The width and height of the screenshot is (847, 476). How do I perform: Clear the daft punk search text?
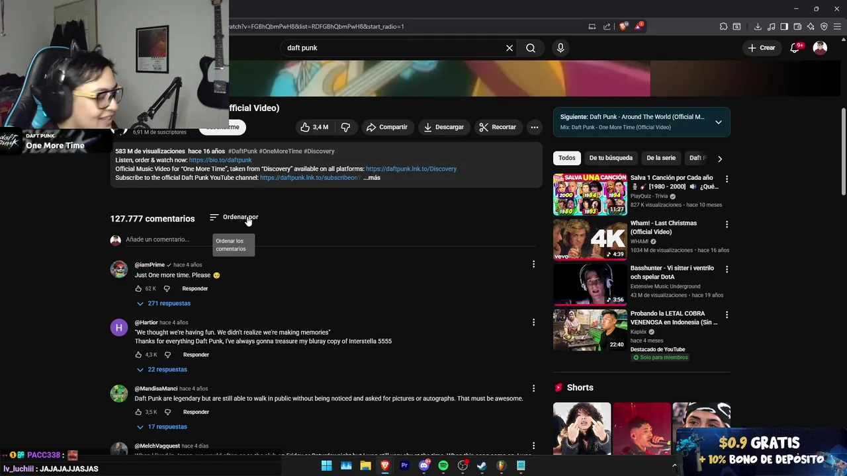tap(510, 48)
